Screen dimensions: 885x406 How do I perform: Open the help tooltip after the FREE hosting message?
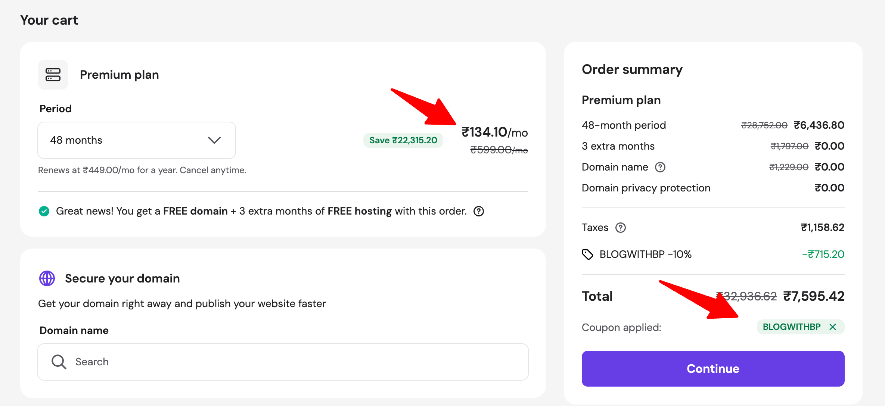[x=479, y=211]
